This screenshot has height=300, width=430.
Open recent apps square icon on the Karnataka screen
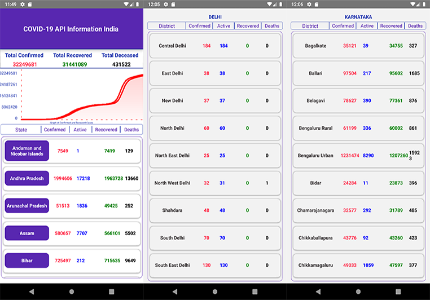(398, 292)
